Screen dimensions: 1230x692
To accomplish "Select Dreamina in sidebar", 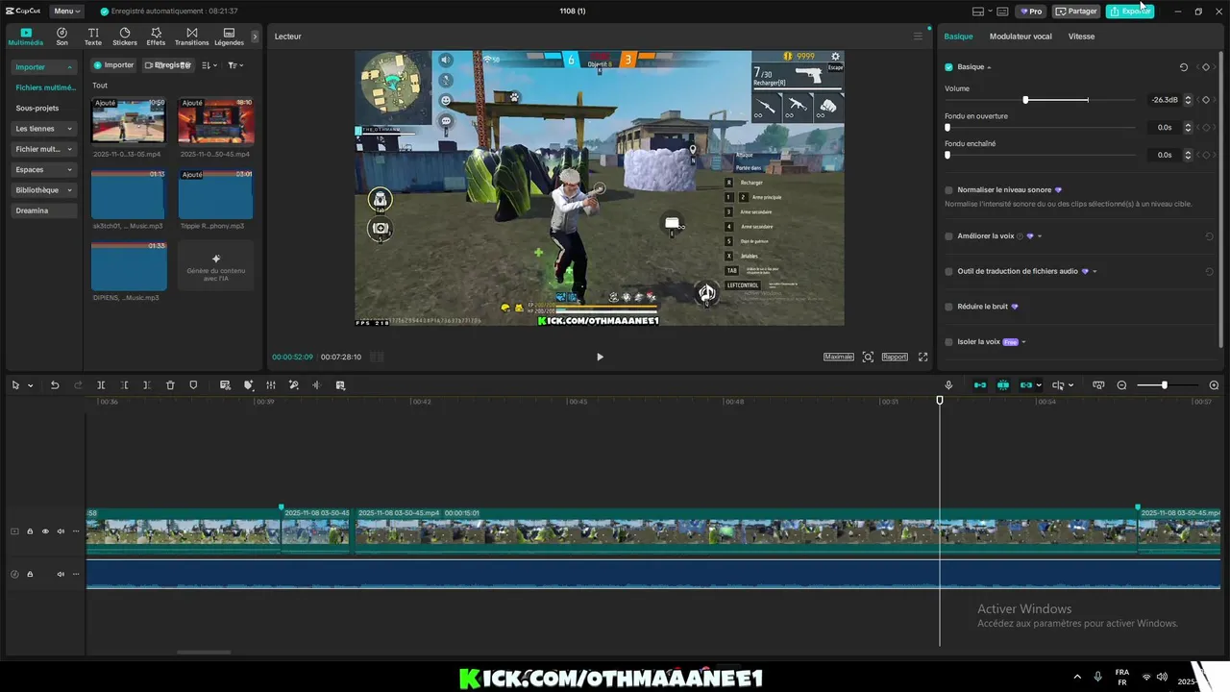I will coord(32,210).
